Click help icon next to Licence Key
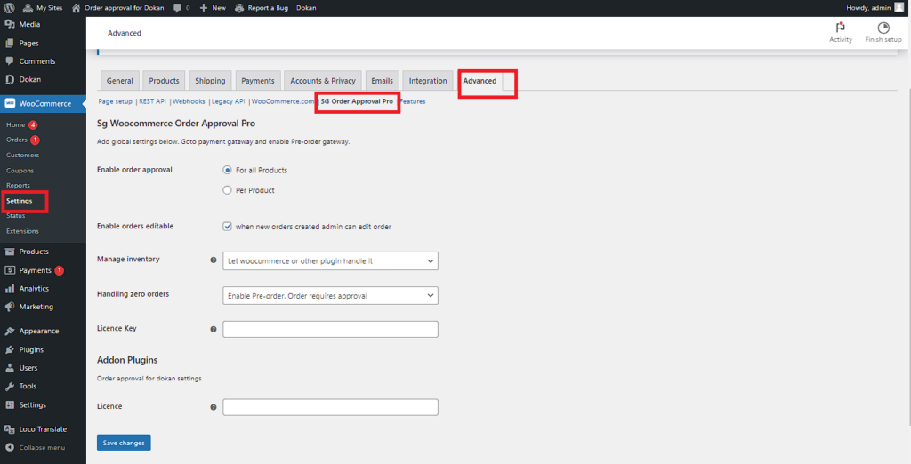Screen dimensions: 911x464 [x=214, y=329]
